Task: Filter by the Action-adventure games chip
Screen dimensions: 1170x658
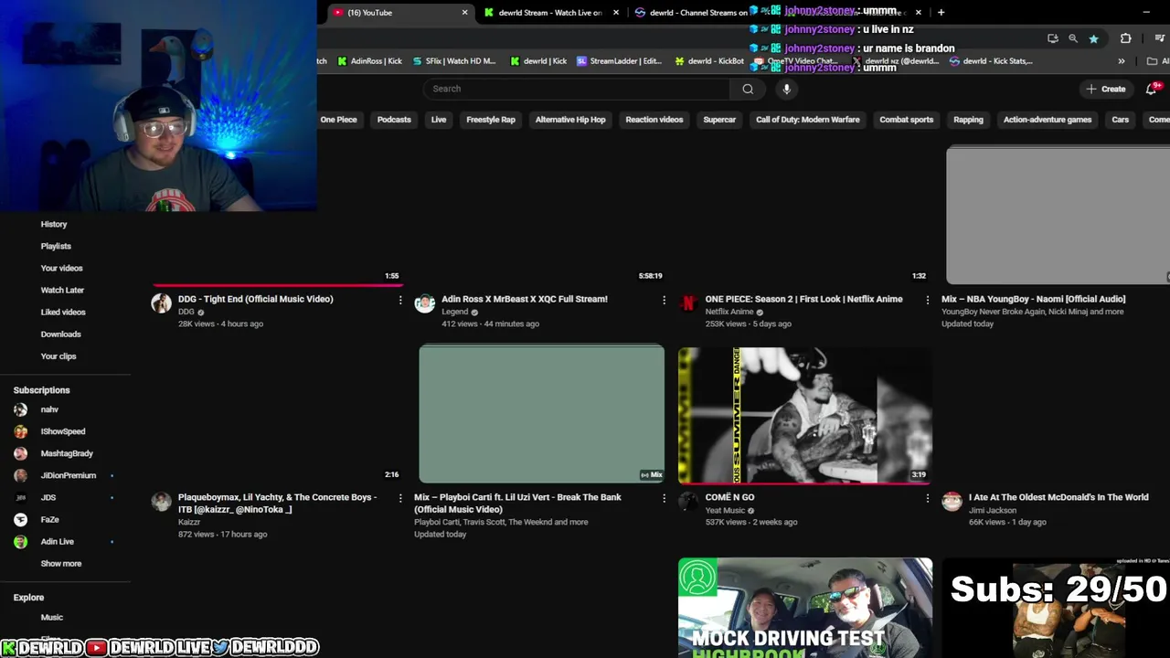Action: pyautogui.click(x=1048, y=120)
